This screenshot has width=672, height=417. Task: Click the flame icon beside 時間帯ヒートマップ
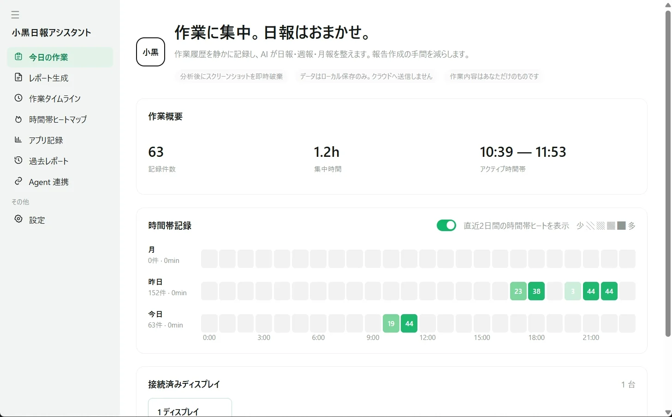[18, 119]
